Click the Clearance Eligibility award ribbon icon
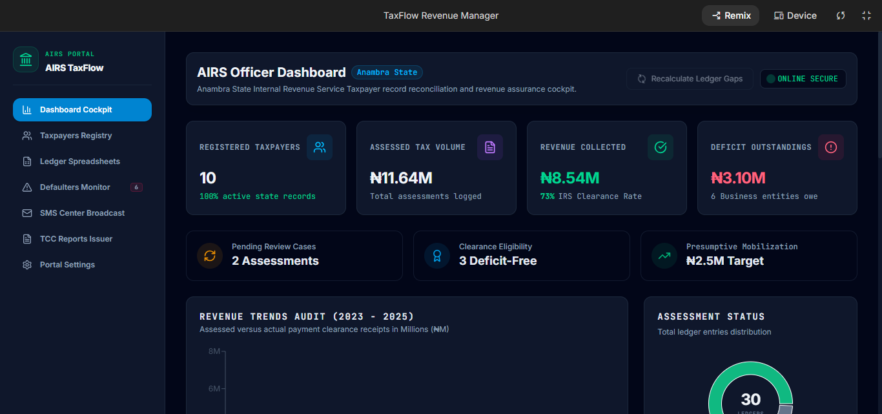This screenshot has height=414, width=882. pyautogui.click(x=437, y=256)
